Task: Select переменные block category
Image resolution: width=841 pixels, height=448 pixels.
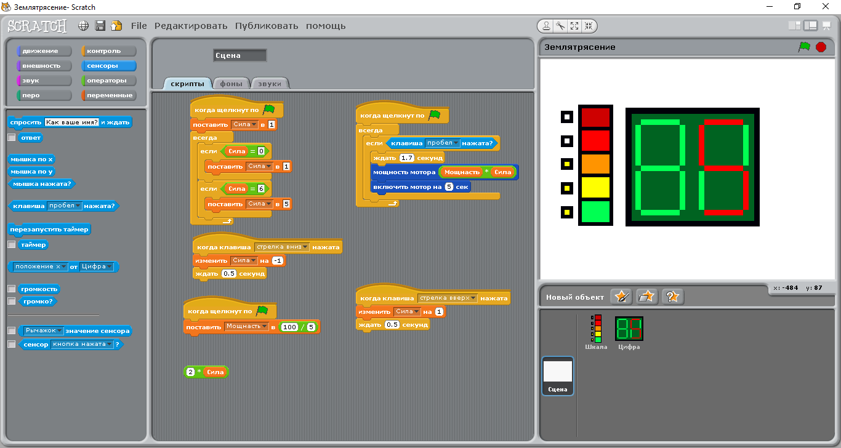Action: click(x=109, y=95)
